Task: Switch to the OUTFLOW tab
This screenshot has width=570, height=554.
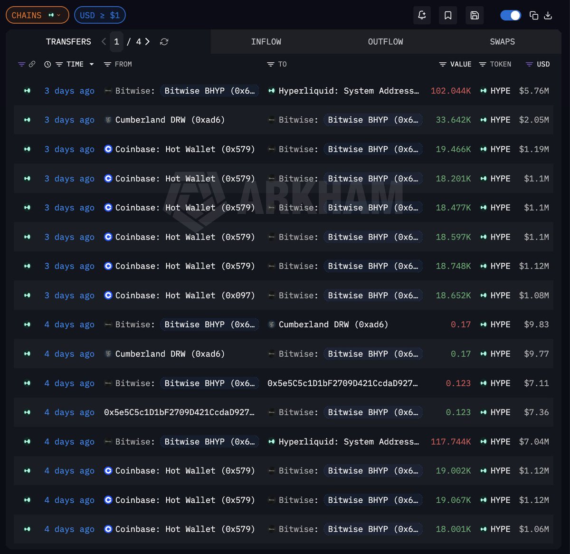Action: pos(385,42)
